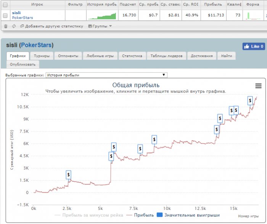Click the 40.9% ROI cell
Screen dimensions: 267x224
point(192,15)
